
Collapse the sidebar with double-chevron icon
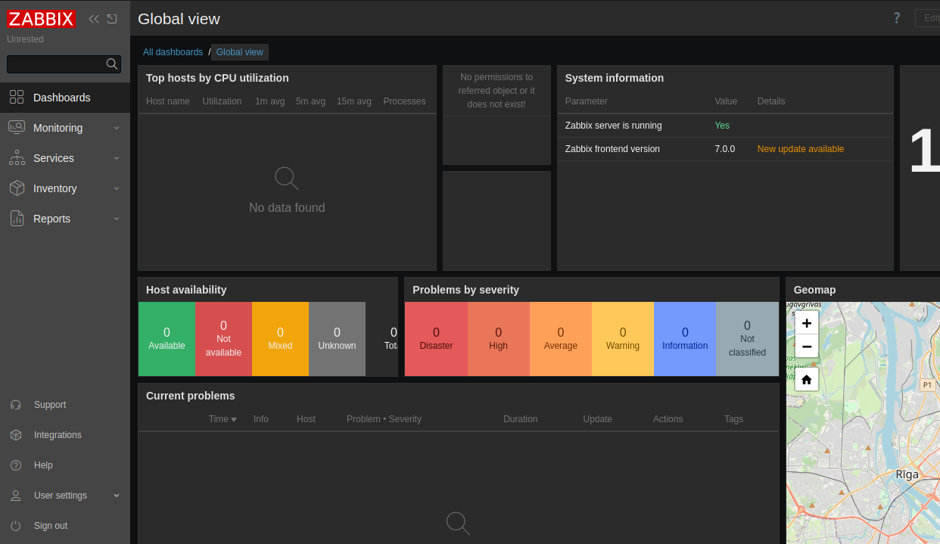point(94,19)
